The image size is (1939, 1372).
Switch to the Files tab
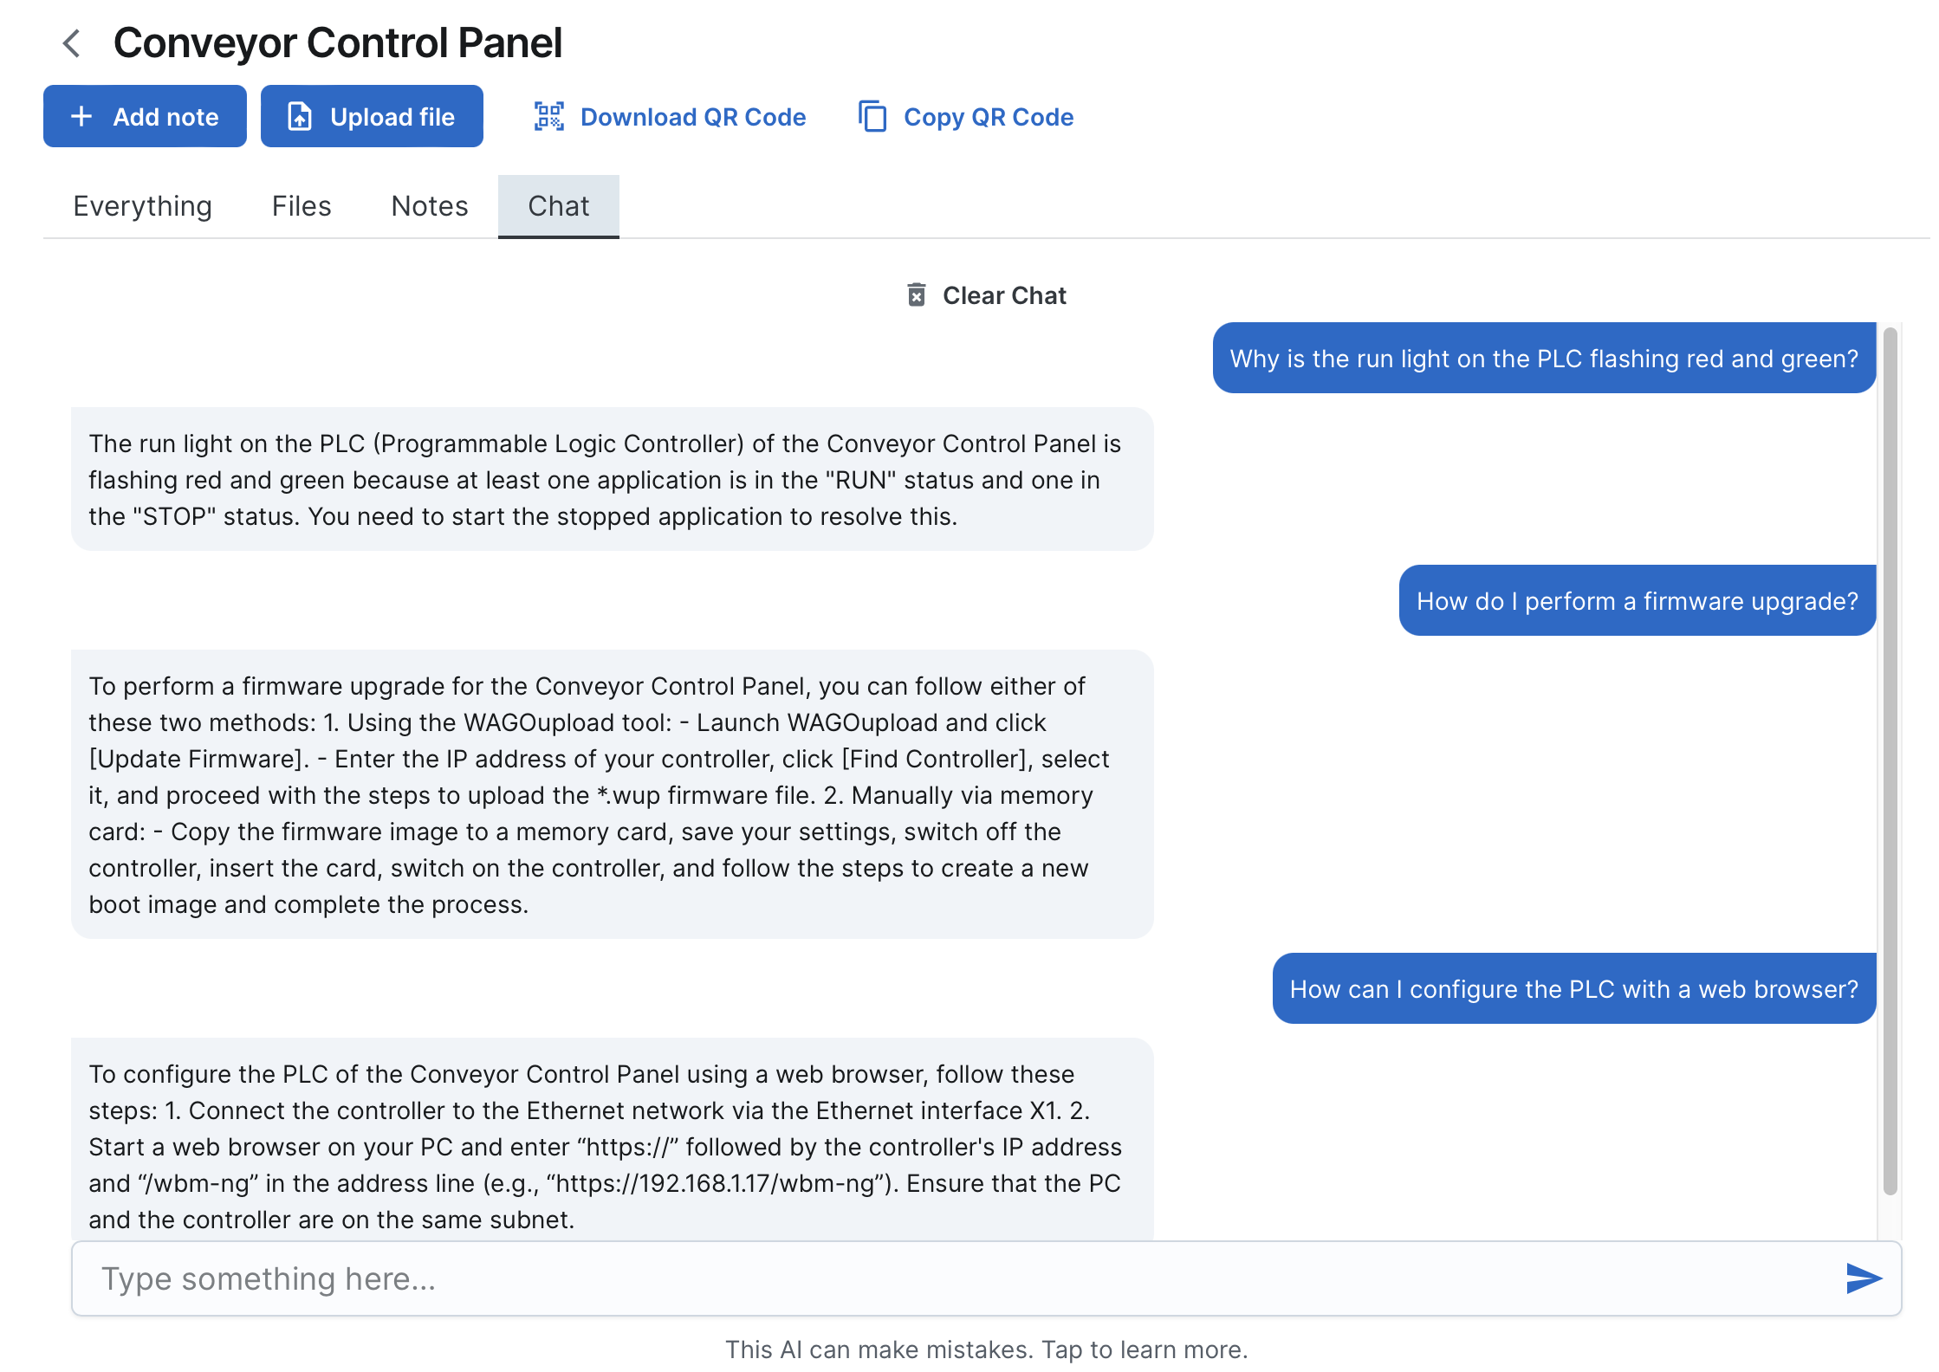click(x=302, y=206)
